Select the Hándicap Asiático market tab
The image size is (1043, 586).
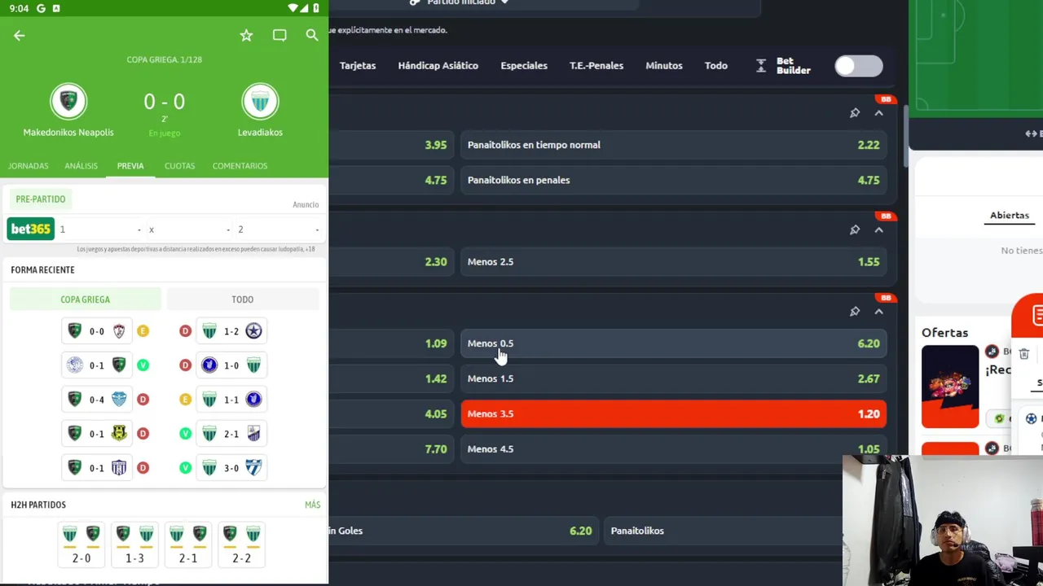pos(438,66)
